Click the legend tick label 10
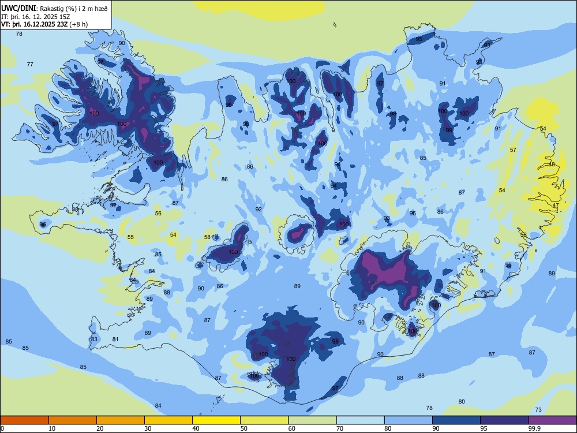Screen dimensions: 577x433 coord(52,428)
